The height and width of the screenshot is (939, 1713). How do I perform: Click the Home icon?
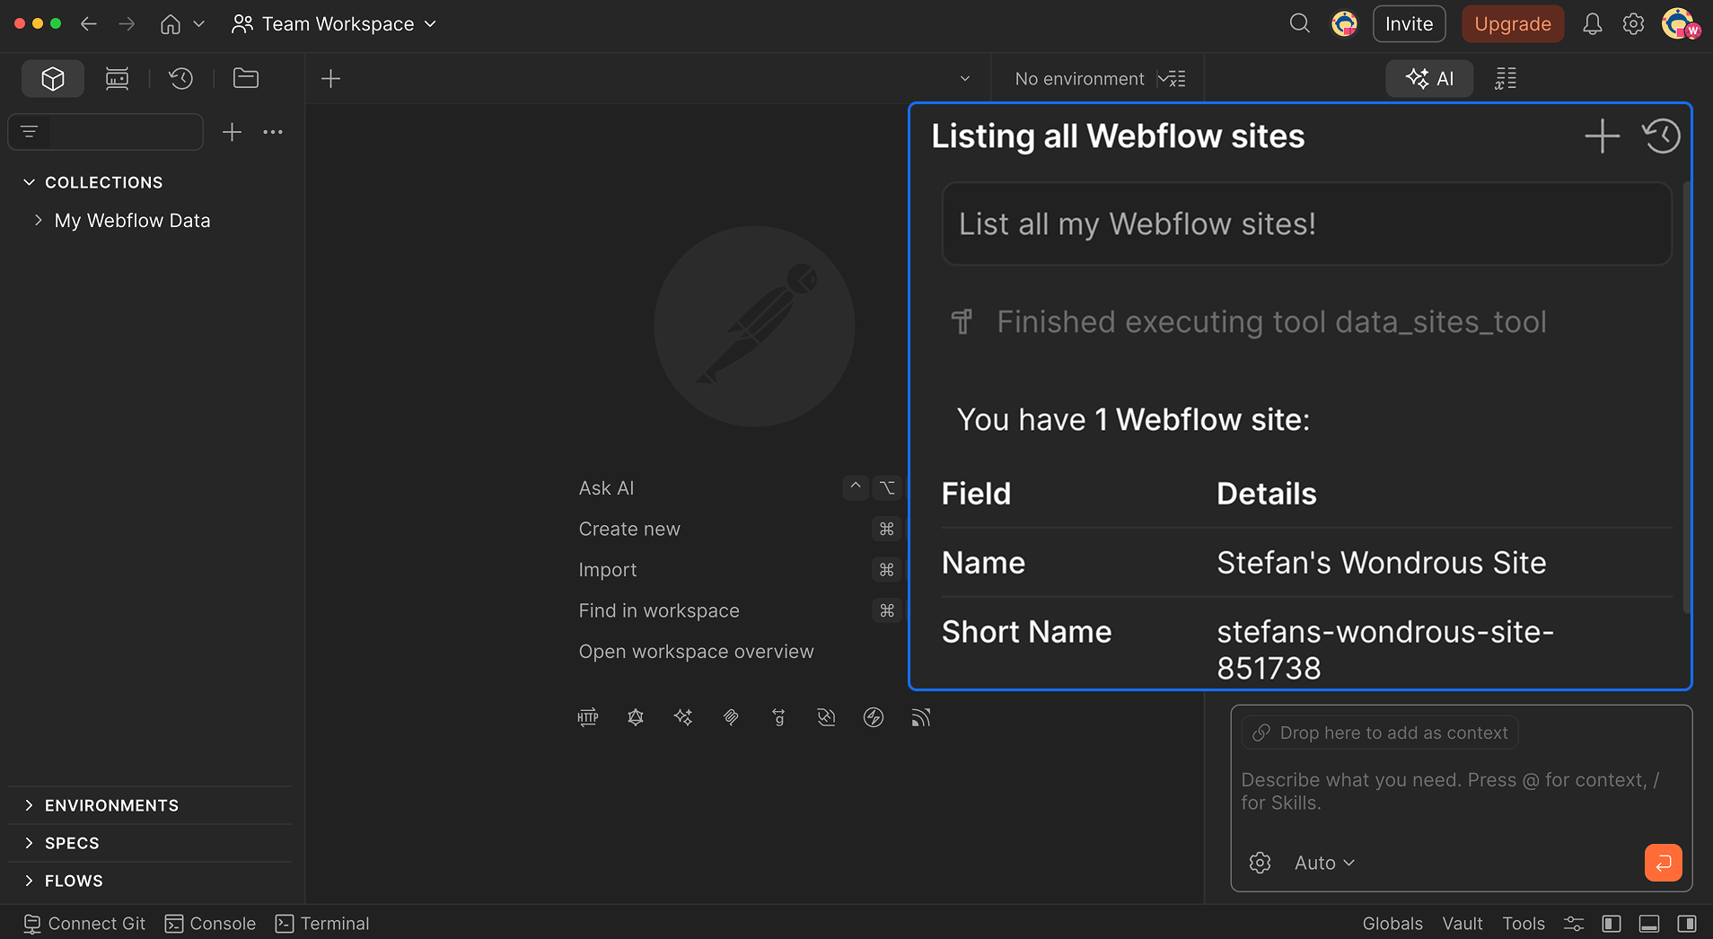(171, 24)
